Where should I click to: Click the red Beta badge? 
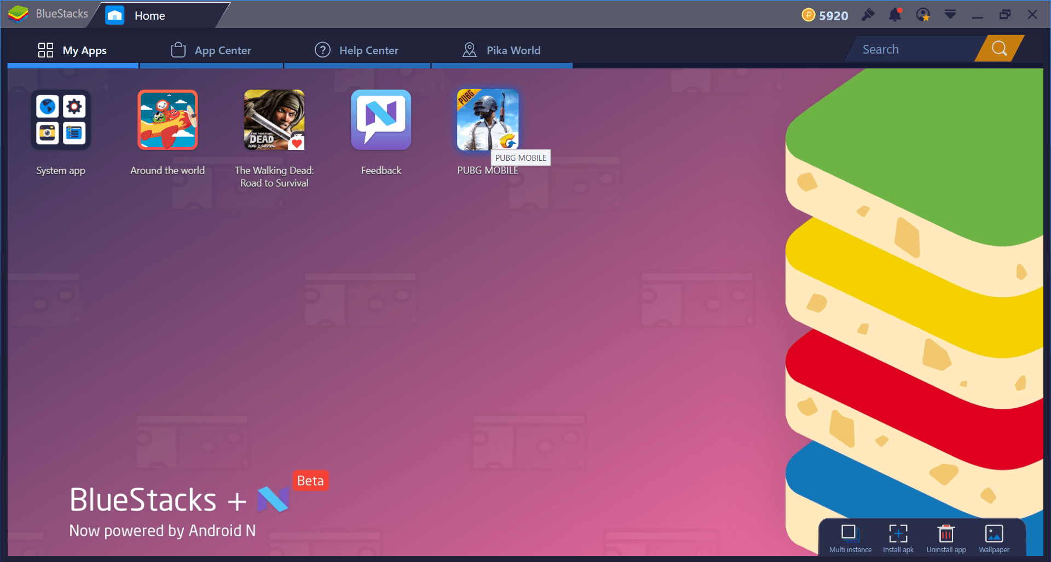click(x=310, y=480)
